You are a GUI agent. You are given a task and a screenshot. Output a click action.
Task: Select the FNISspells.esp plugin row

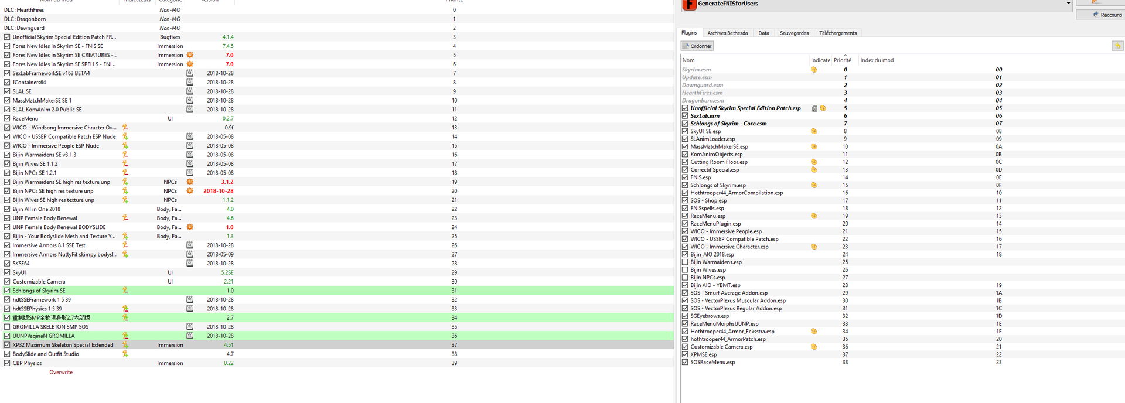(902, 208)
